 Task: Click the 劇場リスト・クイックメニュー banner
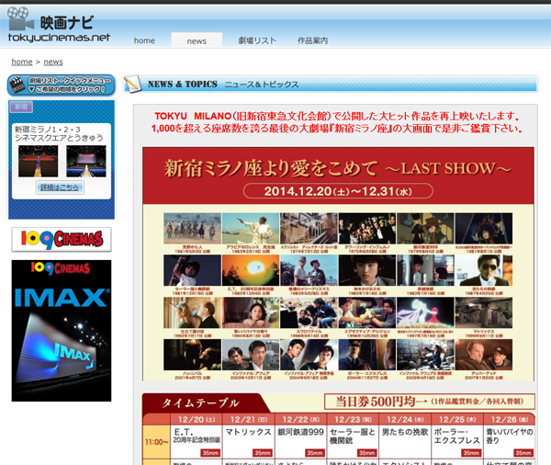(62, 85)
